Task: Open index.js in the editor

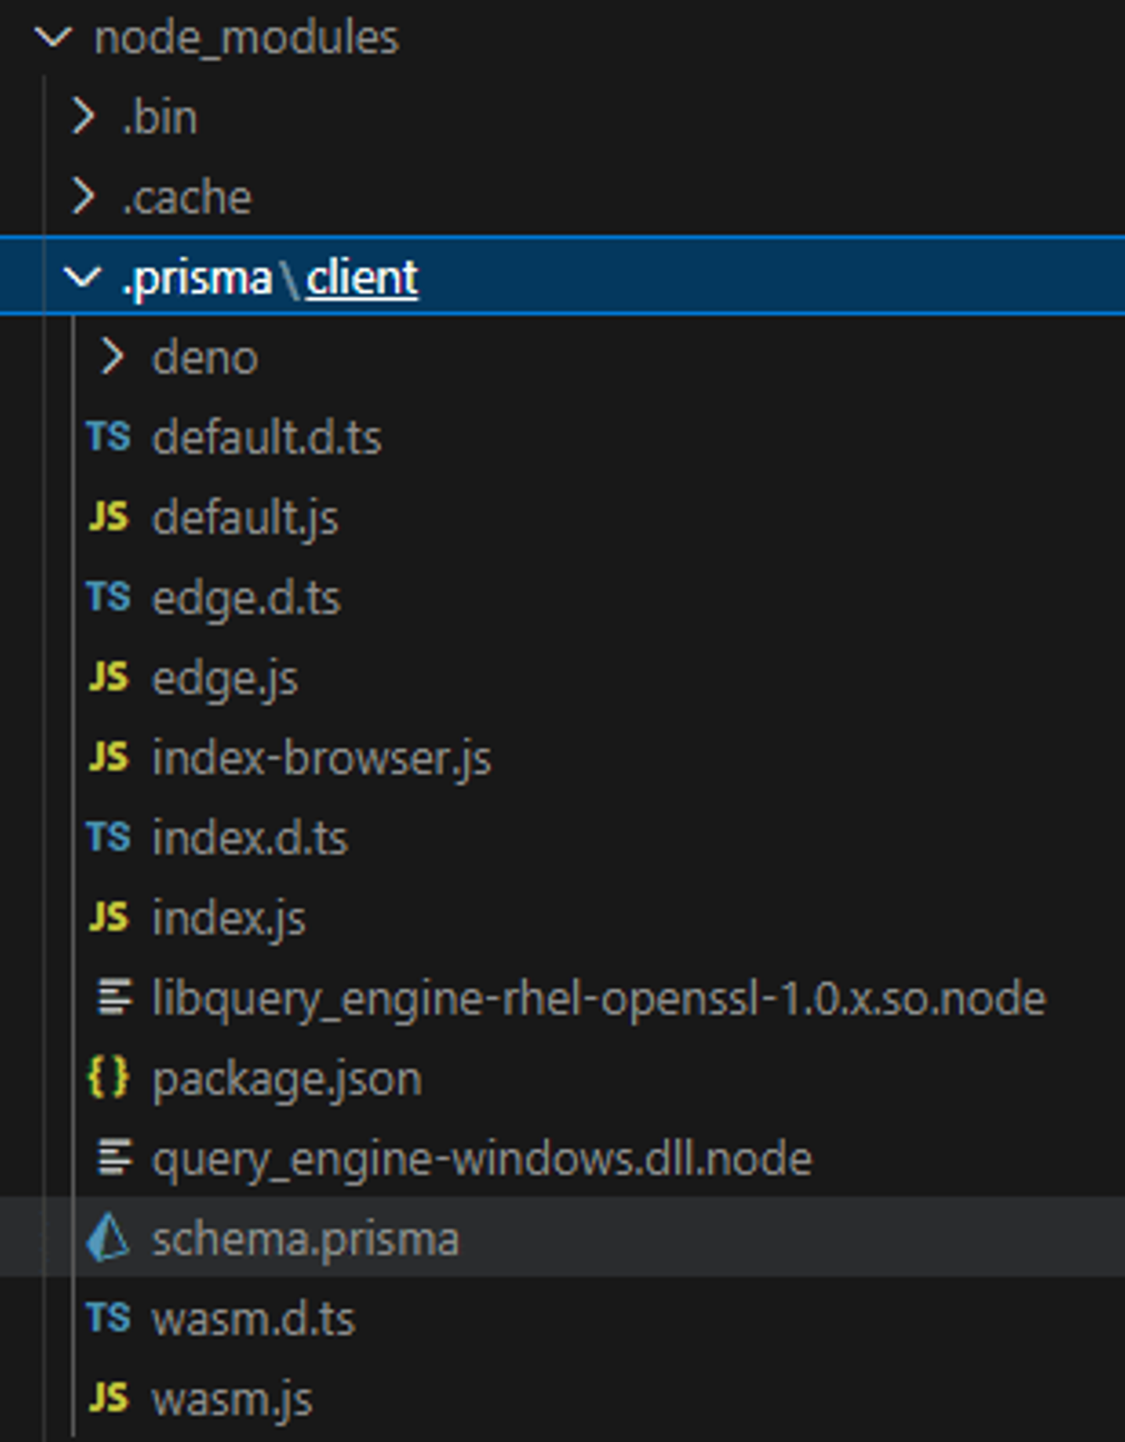Action: point(229,918)
